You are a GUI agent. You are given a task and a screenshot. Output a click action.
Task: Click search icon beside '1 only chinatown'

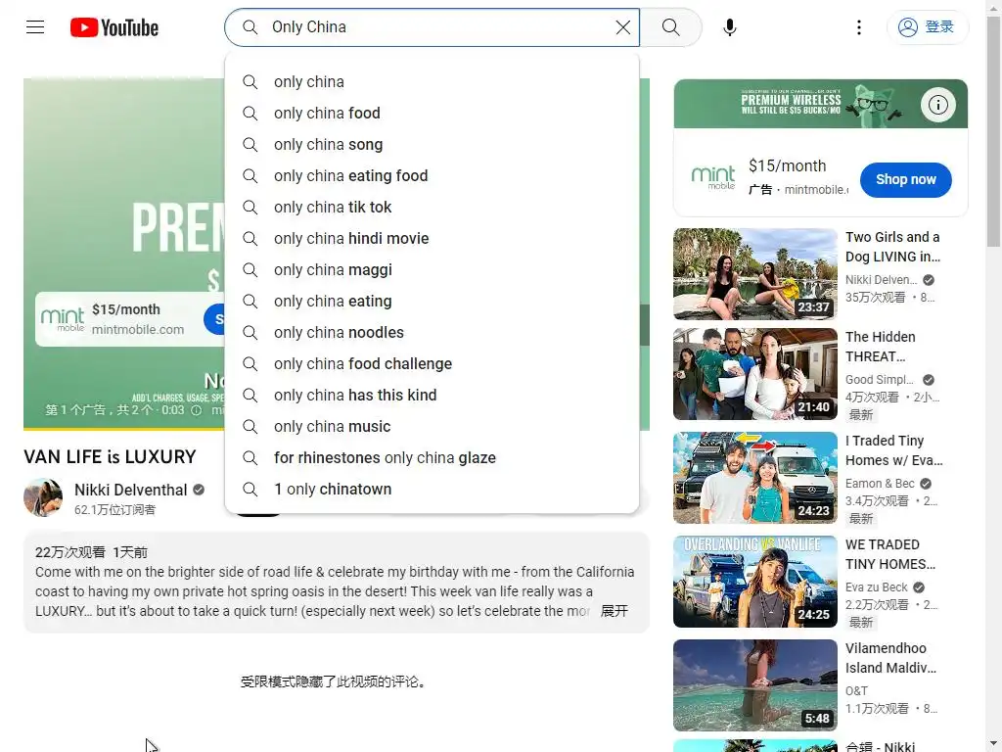click(x=250, y=490)
